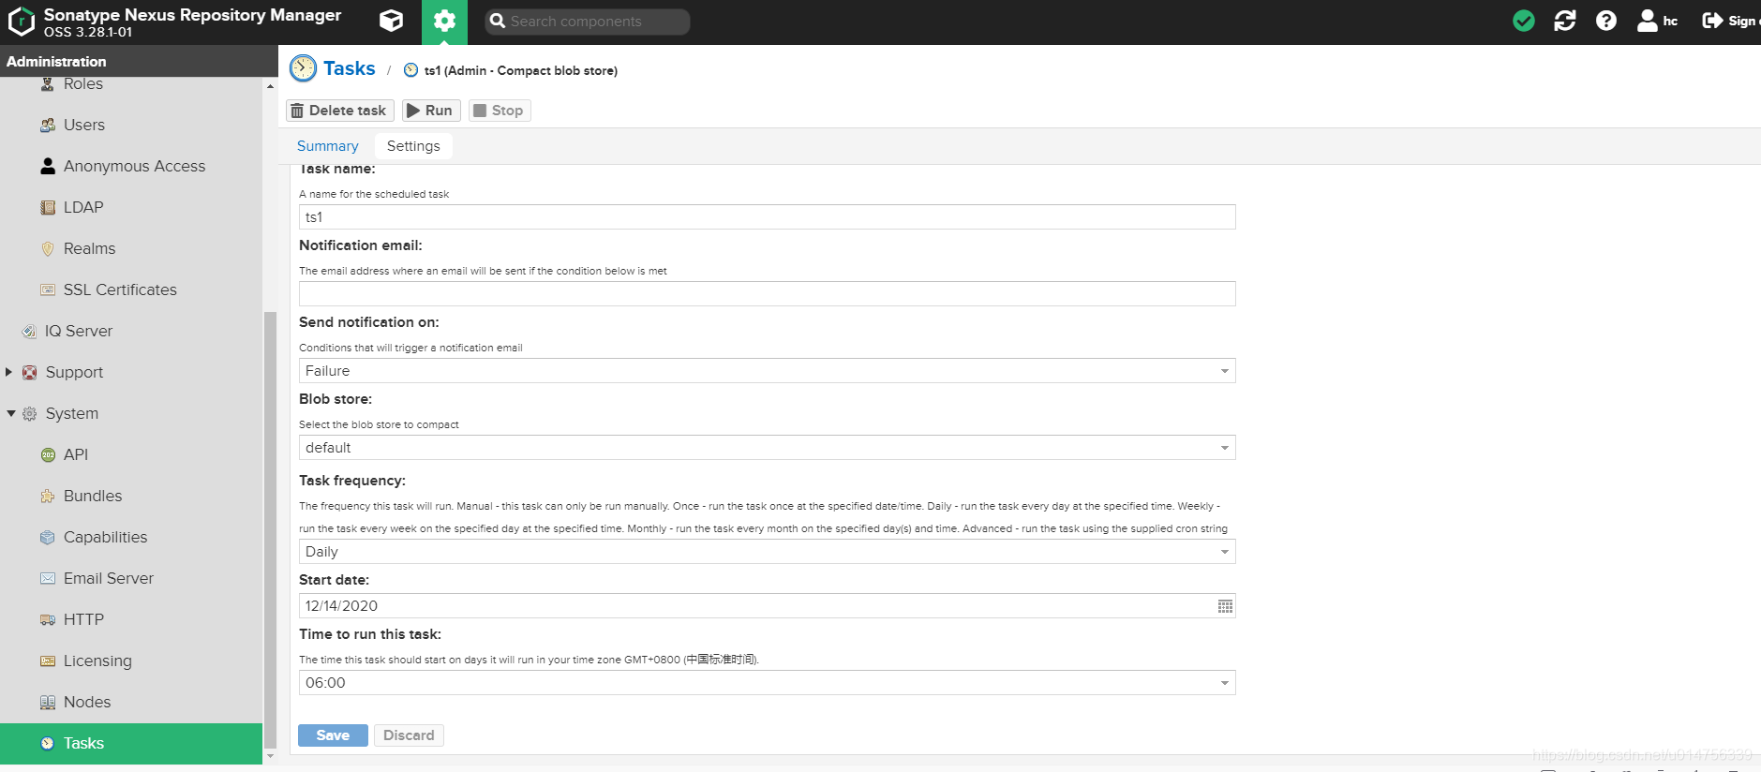Click the Stop button
Image resolution: width=1761 pixels, height=772 pixels.
pyautogui.click(x=500, y=111)
